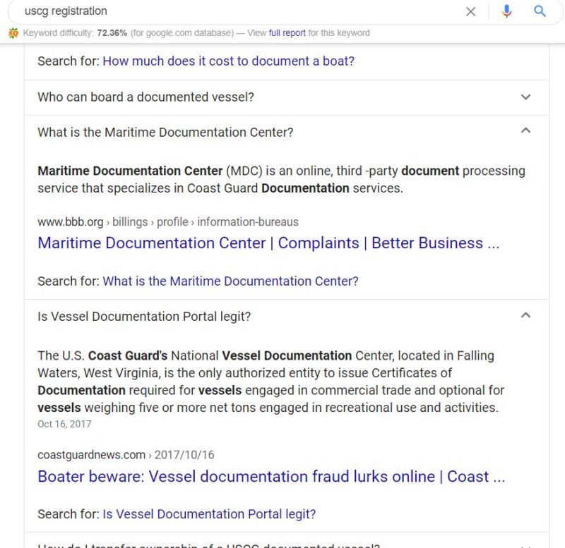
Task: Expand the USCG documented vessel ownership transfer question
Action: click(287, 544)
